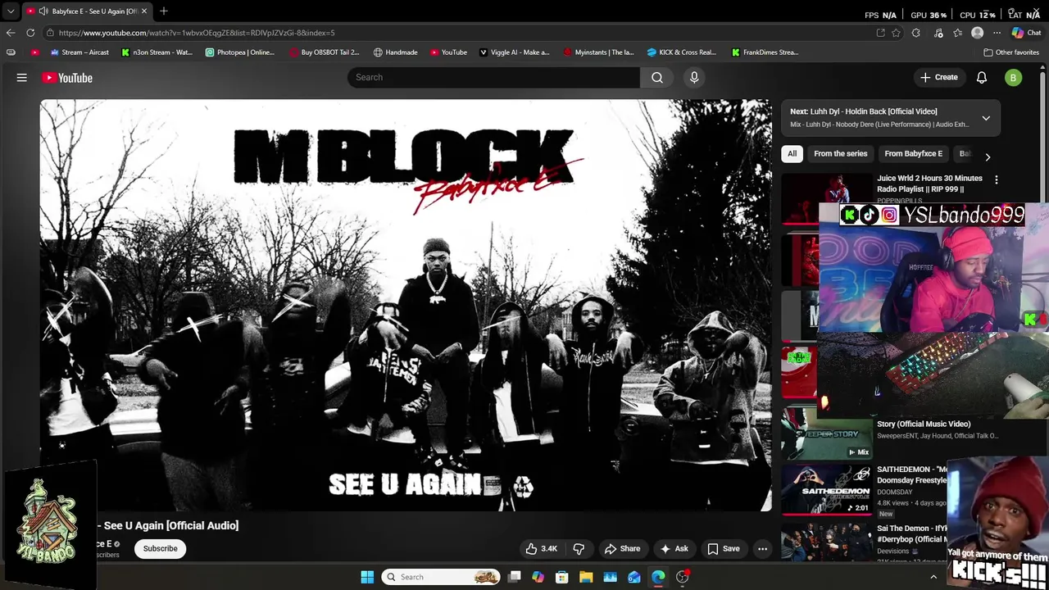Screen dimensions: 1049x590
Task: Open Story video thumbnail with Mix badge
Action: 826,433
